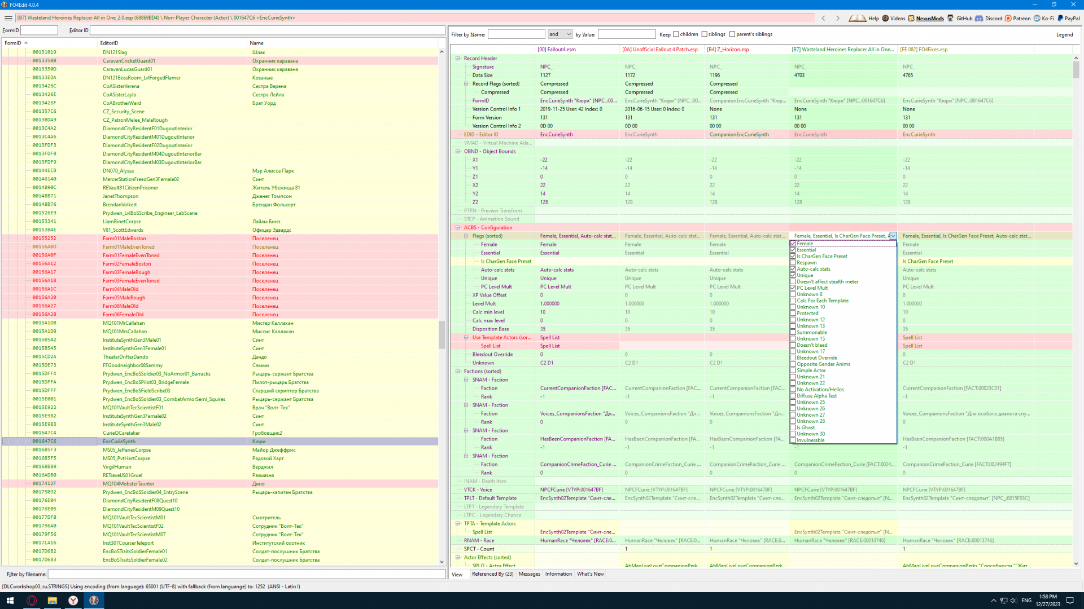This screenshot has width=1084, height=609.
Task: Click the Legend button
Action: [x=1064, y=35]
